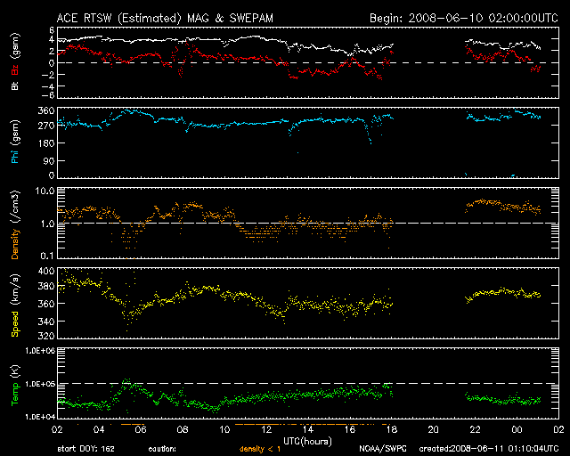This screenshot has height=456, width=570.
Task: Click the '90' tick on Phi axis
Action: tap(49, 160)
